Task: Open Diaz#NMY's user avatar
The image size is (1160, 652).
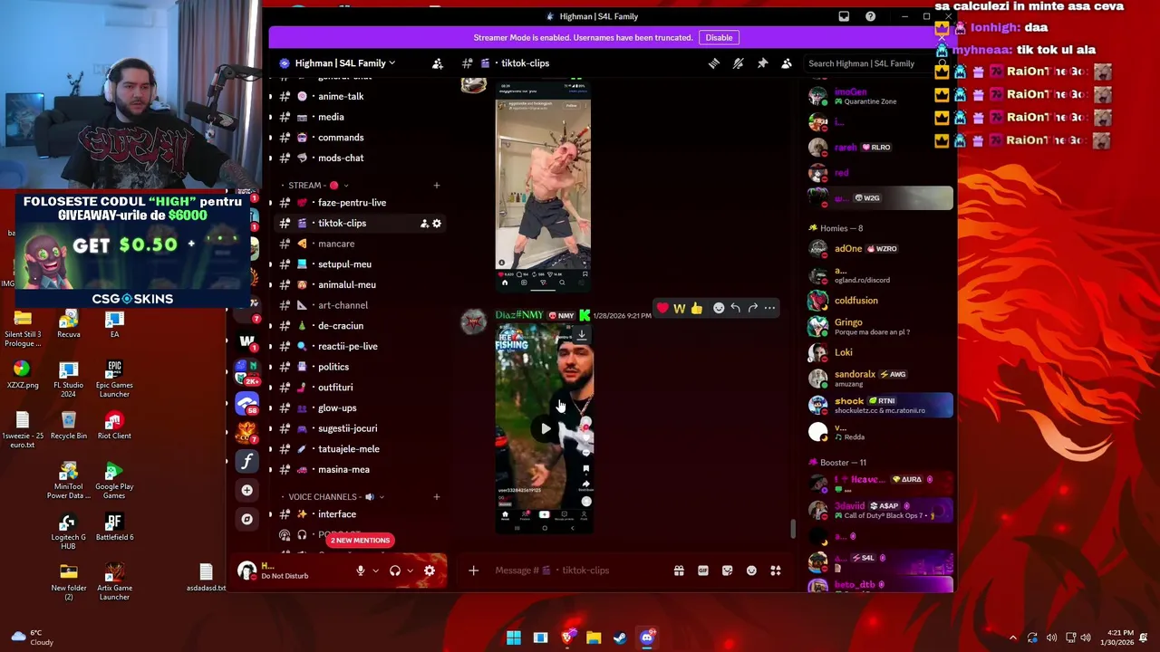Action: [x=473, y=321]
